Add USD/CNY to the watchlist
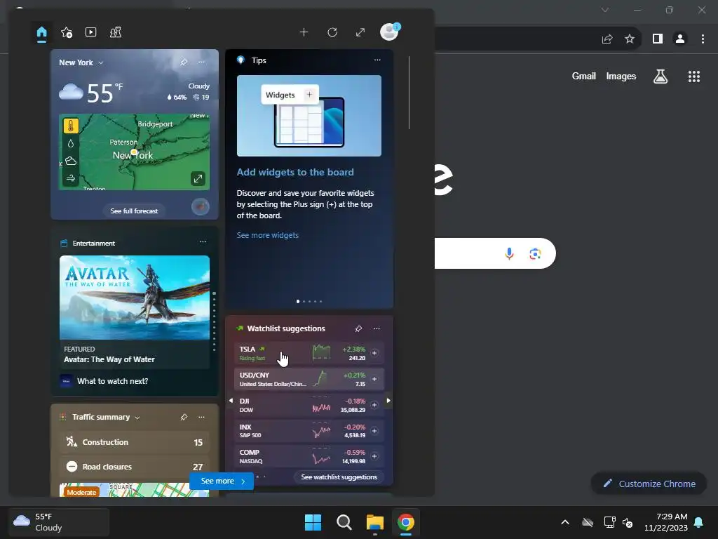Screen dimensions: 718x539 374,379
